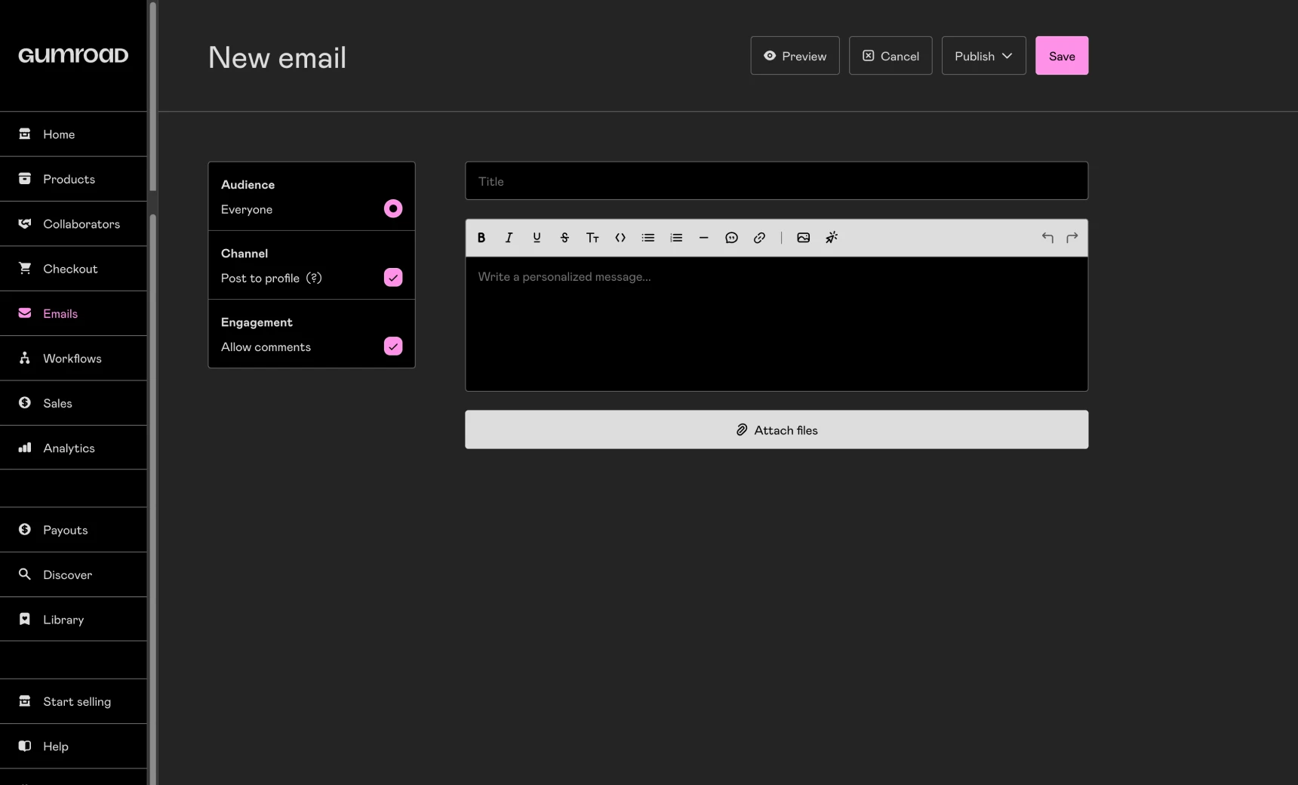
Task: Undo the last edit
Action: pyautogui.click(x=1047, y=238)
